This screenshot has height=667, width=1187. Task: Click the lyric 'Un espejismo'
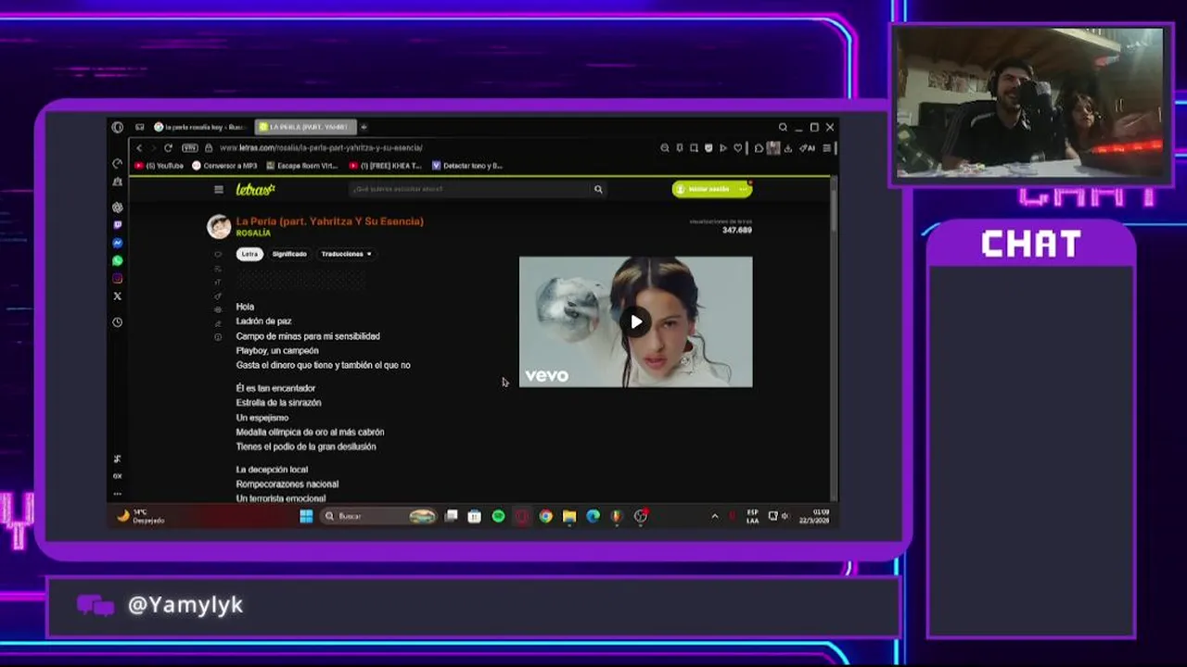click(262, 418)
